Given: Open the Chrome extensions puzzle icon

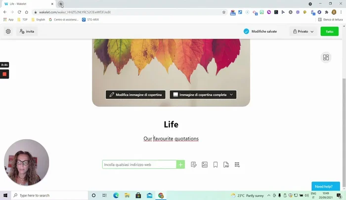Looking at the screenshot, I should coord(327,12).
